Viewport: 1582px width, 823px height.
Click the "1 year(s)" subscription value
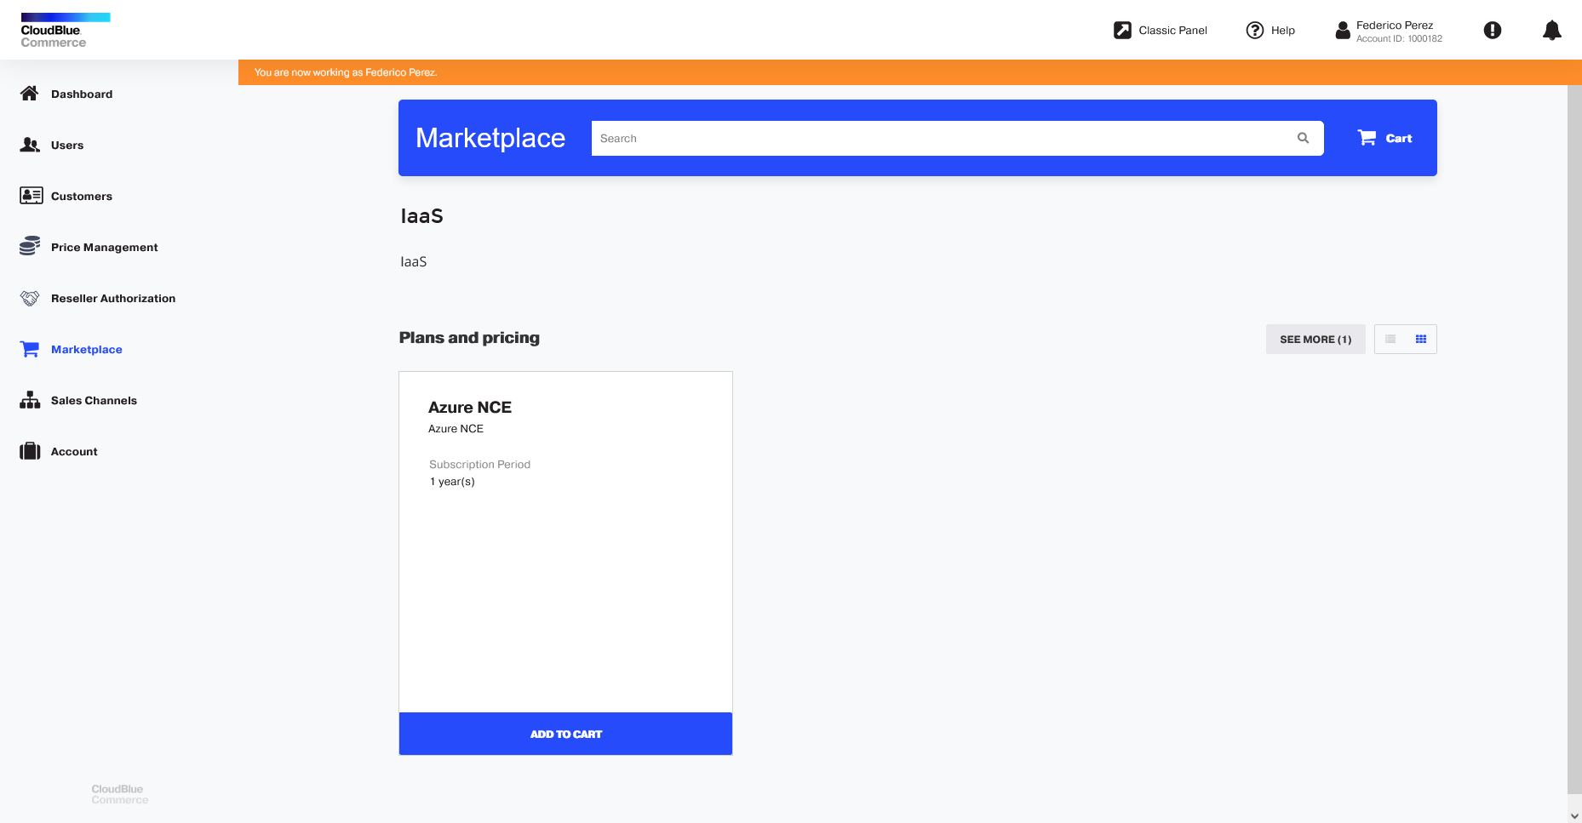click(452, 482)
